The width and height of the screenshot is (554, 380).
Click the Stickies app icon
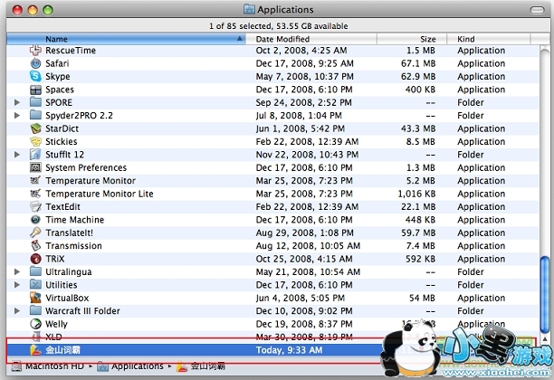(35, 142)
